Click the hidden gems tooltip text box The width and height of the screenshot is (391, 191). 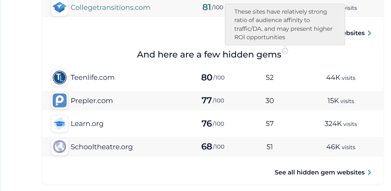tap(285, 25)
